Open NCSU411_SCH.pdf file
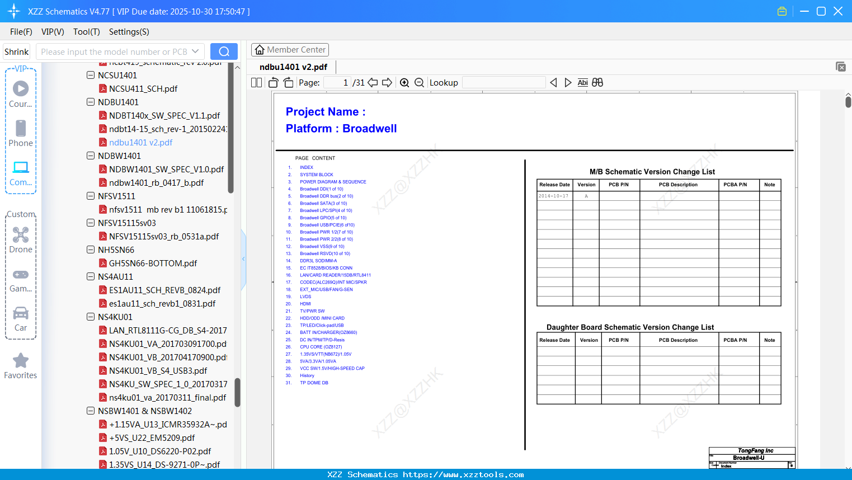This screenshot has width=852, height=480. coord(143,88)
